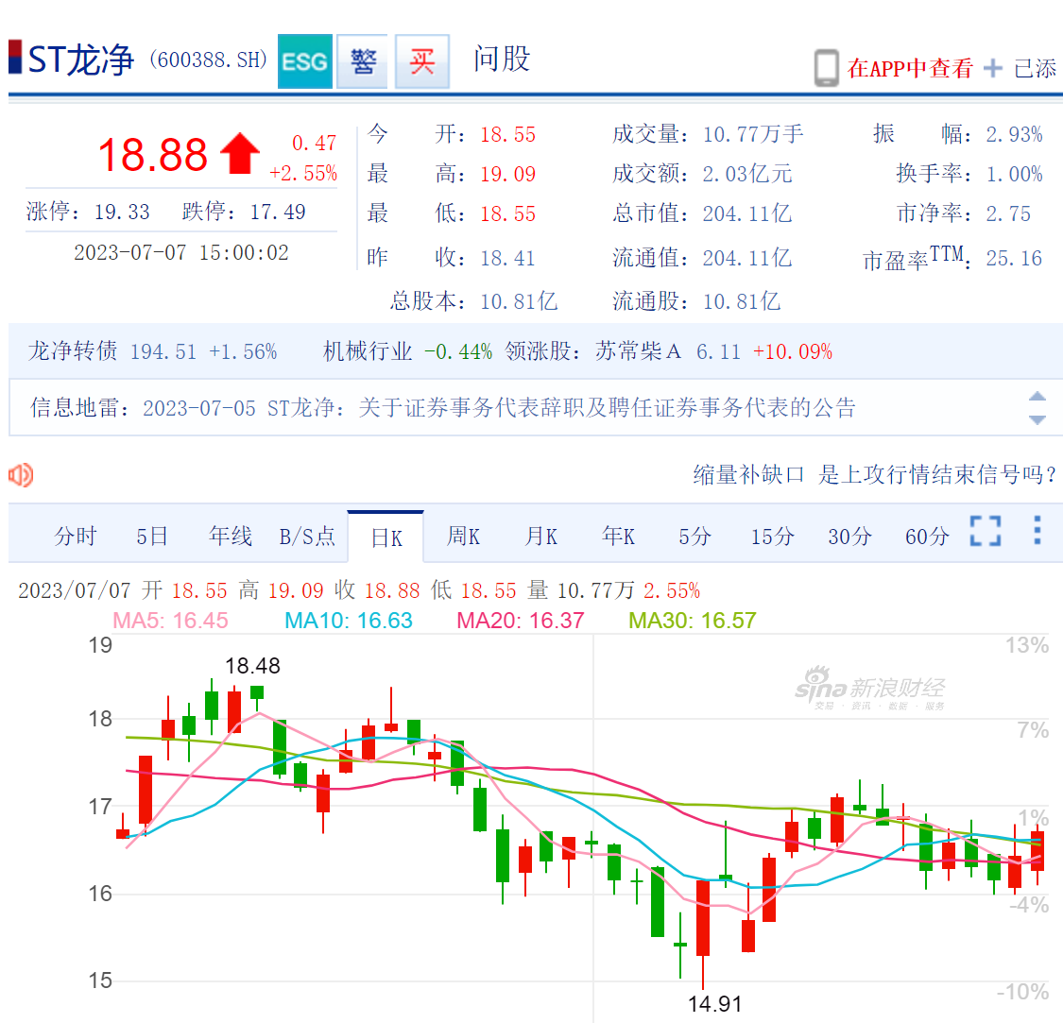The image size is (1063, 1023).
Task: Click the red up-arrow price indicator
Action: pyautogui.click(x=240, y=154)
